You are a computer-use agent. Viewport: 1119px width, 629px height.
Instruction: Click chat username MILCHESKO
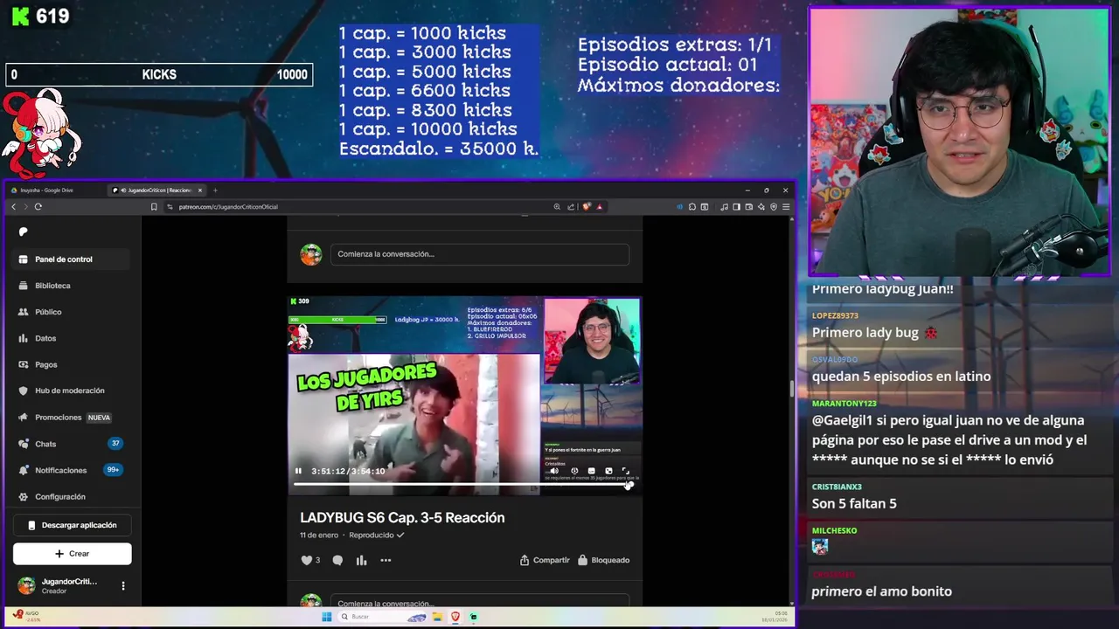tap(834, 530)
